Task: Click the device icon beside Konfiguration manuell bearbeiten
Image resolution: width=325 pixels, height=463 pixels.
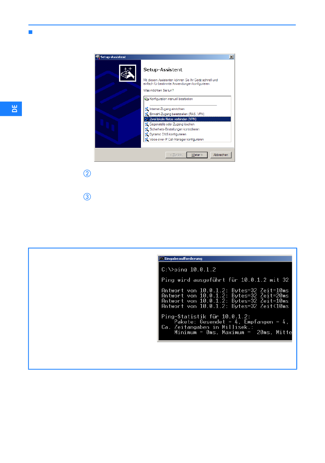Action: pos(146,99)
